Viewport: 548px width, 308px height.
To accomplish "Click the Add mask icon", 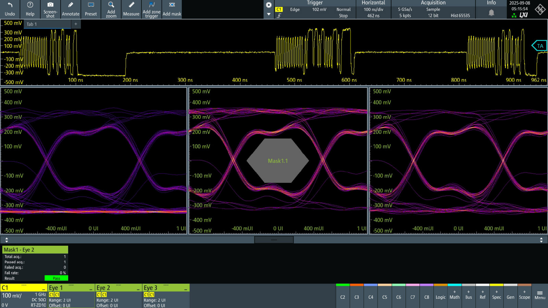I will tap(172, 5).
